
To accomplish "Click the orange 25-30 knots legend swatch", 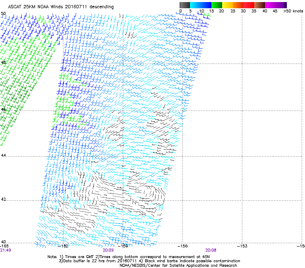I will click(238, 5).
